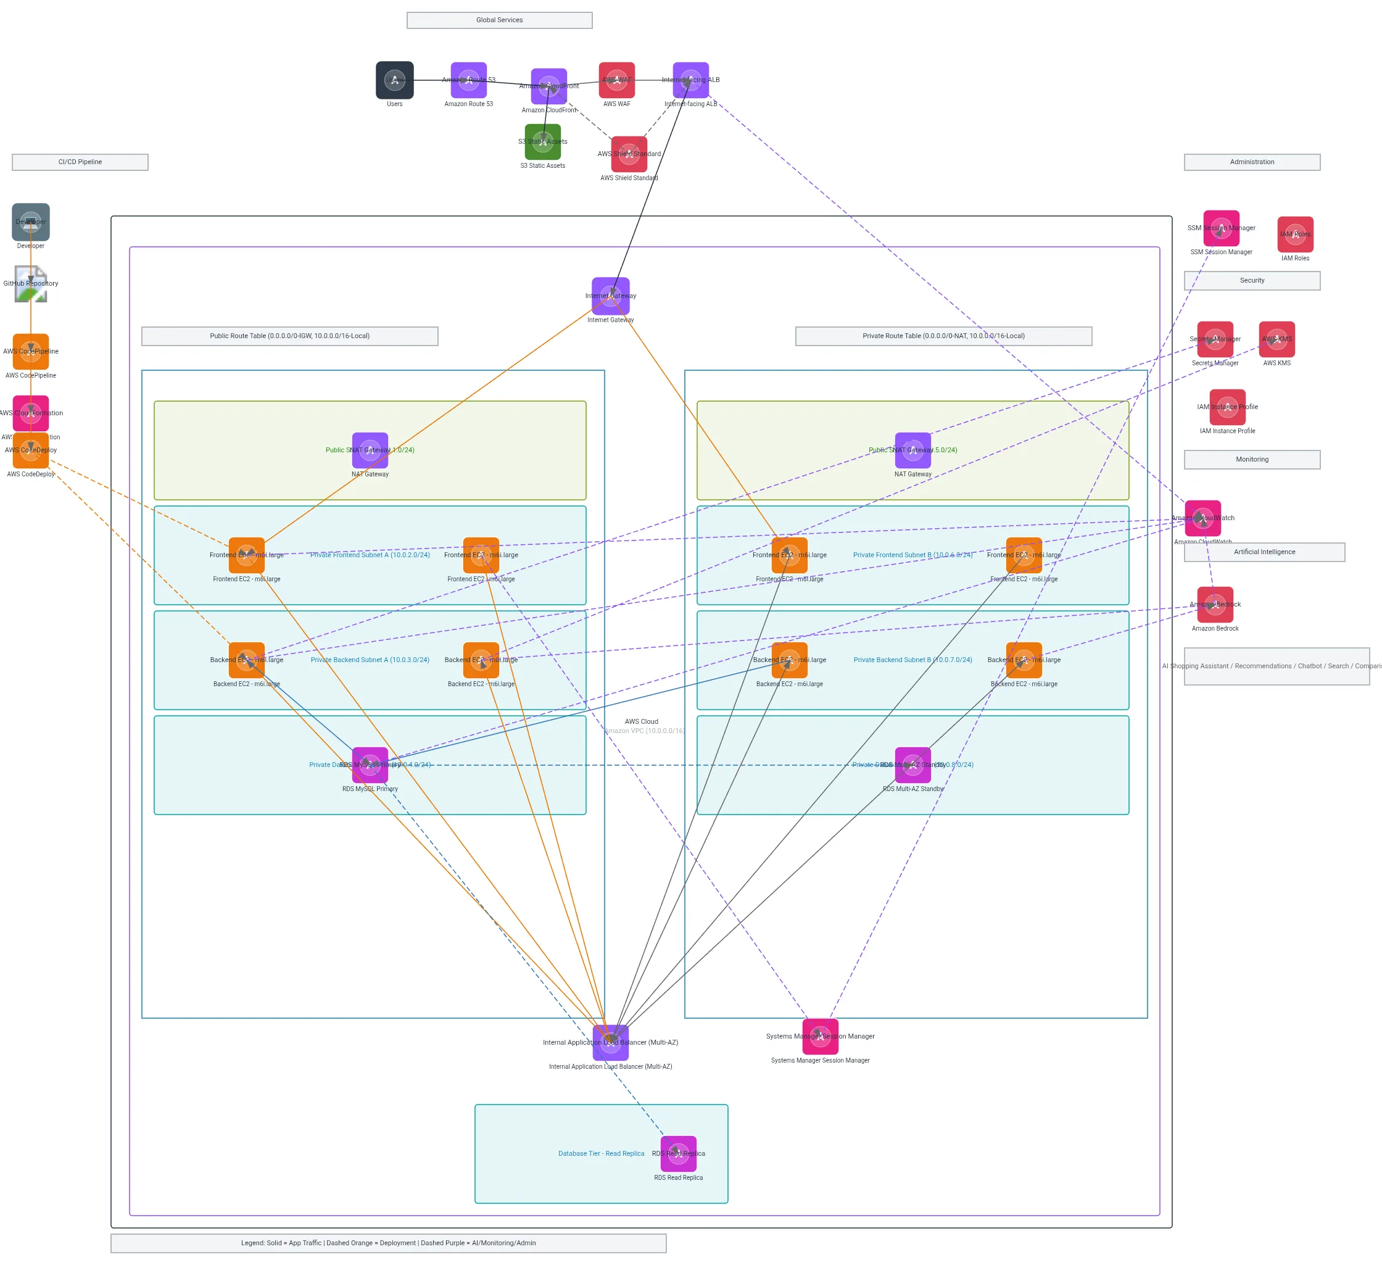Select left Frontend EC2 in Frontend Subnet A

[x=246, y=555]
